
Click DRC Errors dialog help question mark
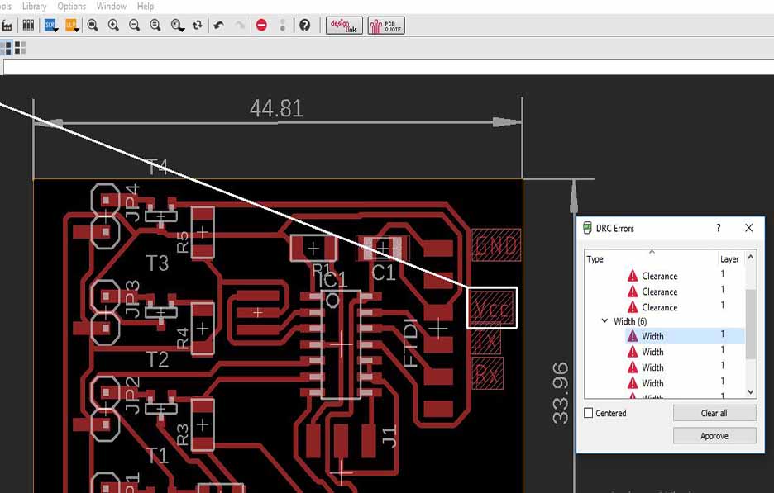point(719,228)
